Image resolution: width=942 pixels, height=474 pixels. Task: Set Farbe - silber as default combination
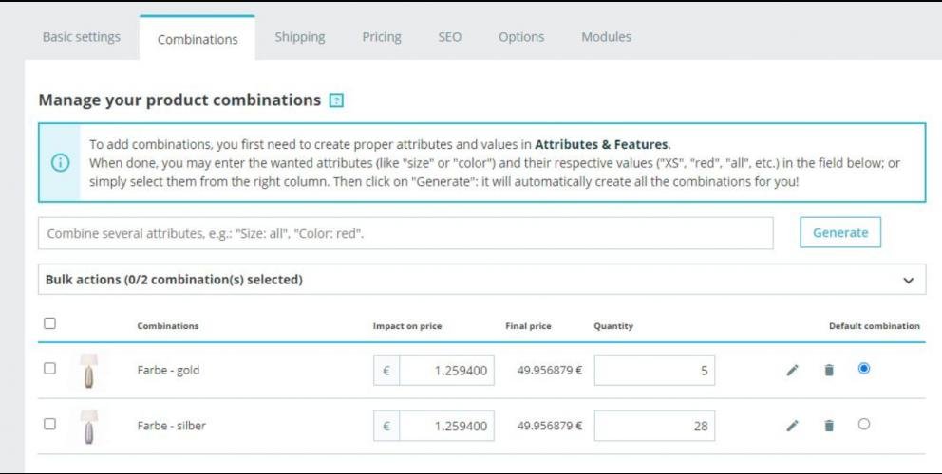864,424
